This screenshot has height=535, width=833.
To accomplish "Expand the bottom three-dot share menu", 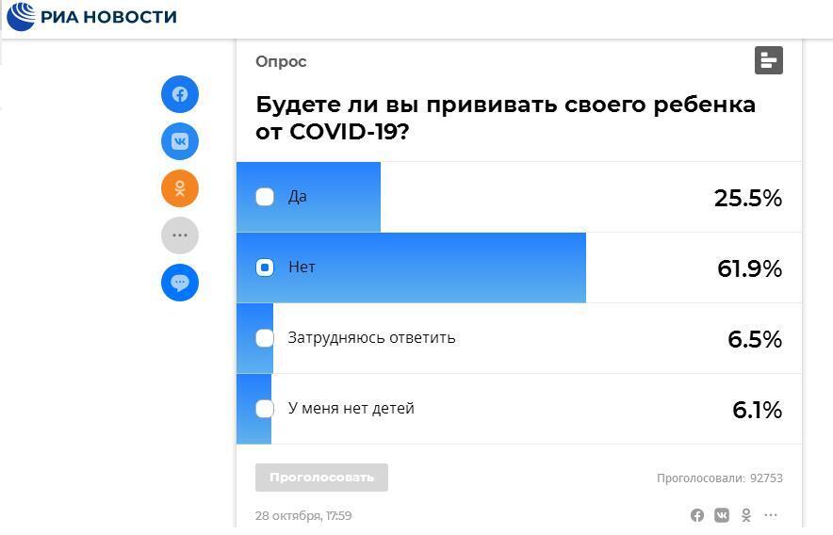I will (771, 515).
